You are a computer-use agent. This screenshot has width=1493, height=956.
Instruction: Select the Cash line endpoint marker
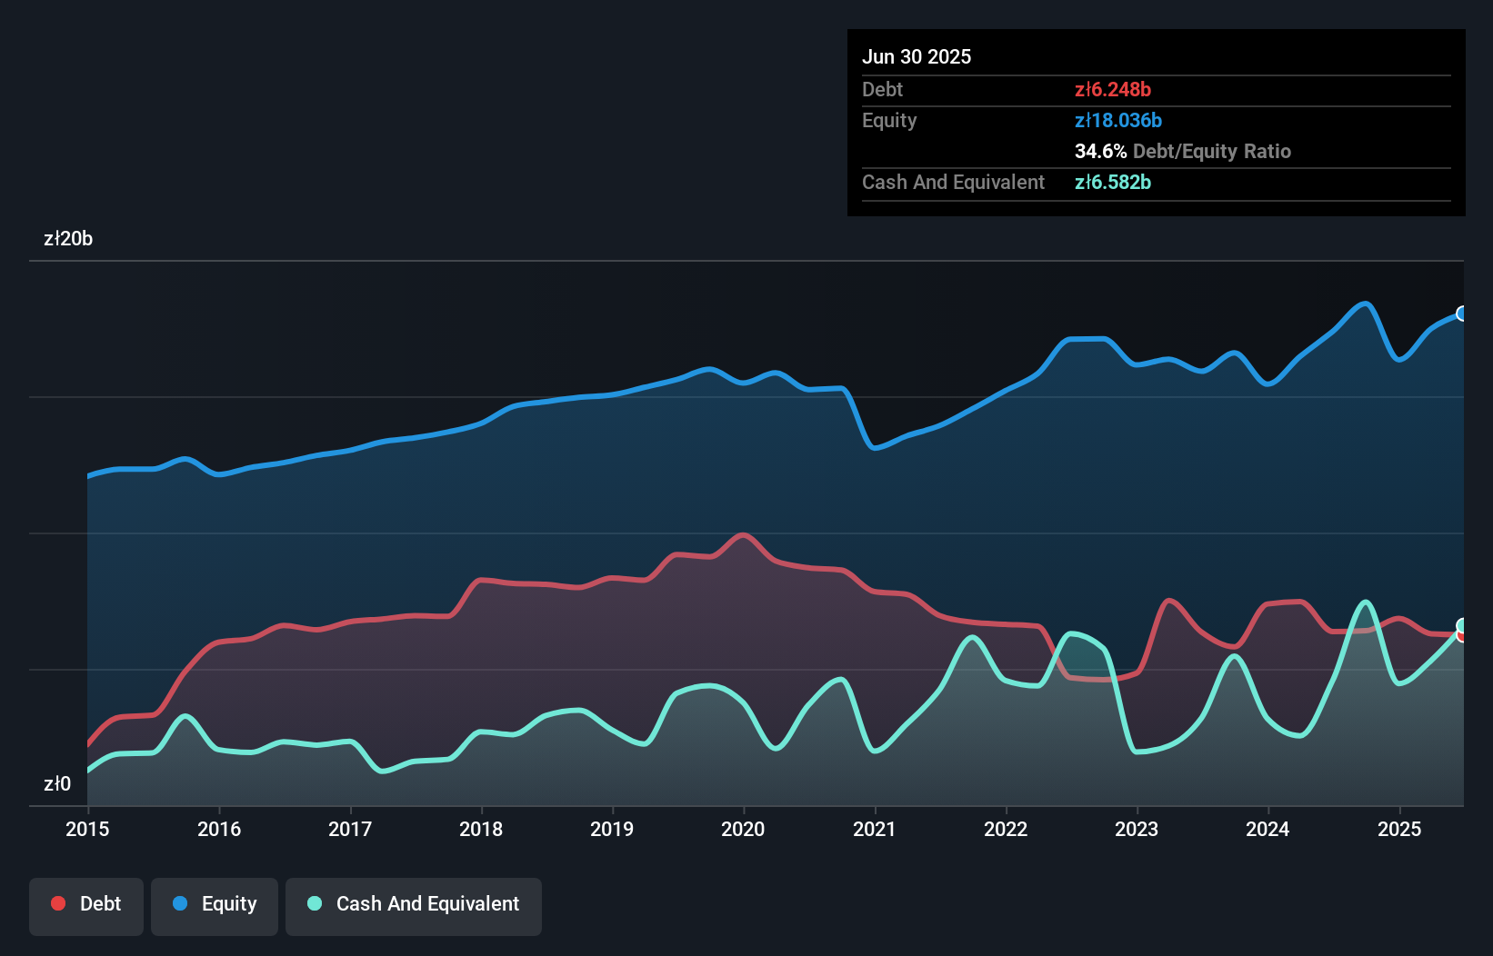(x=1462, y=624)
